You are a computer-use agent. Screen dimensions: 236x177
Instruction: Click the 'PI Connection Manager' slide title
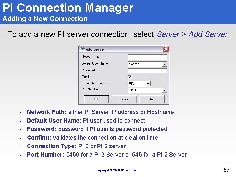pyautogui.click(x=68, y=8)
